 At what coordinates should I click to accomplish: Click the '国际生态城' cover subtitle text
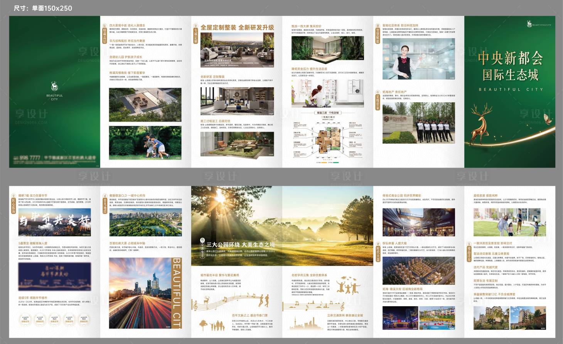point(510,75)
